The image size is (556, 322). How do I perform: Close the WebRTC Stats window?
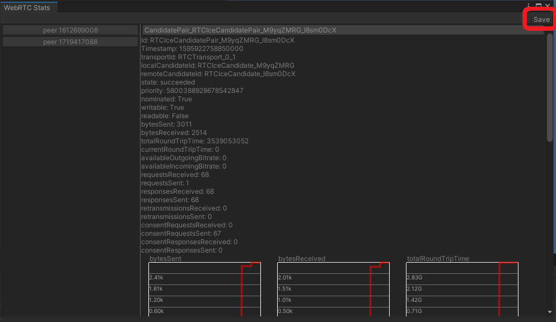(x=548, y=6)
